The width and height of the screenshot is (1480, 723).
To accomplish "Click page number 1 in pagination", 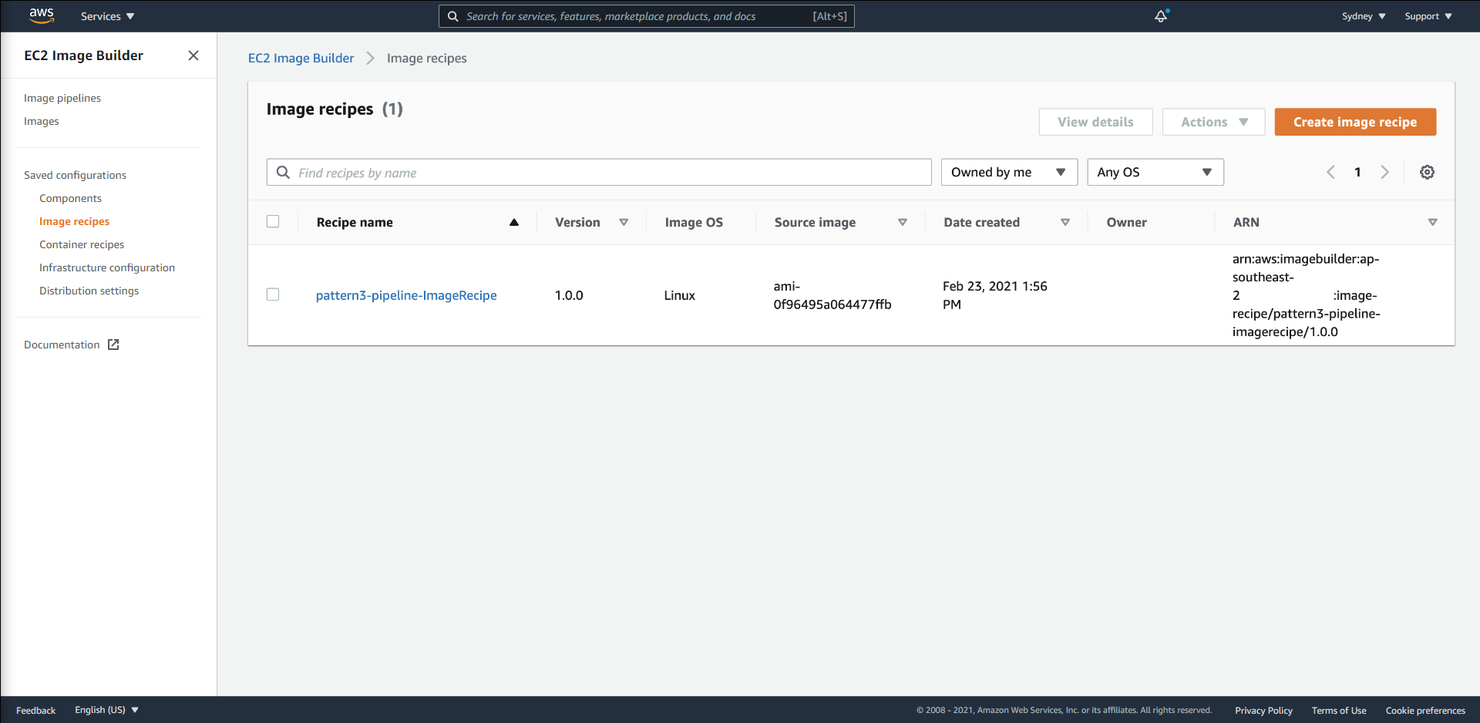I will [x=1357, y=172].
